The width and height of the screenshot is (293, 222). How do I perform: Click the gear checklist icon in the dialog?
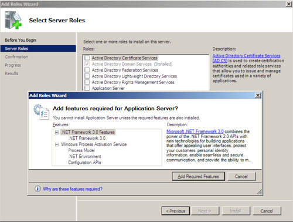[x=41, y=112]
